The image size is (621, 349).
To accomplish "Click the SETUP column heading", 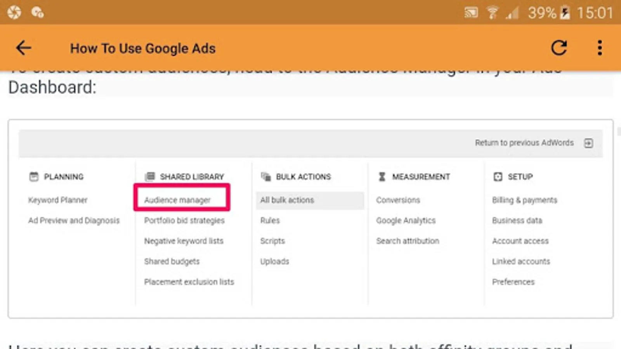I will coord(520,177).
